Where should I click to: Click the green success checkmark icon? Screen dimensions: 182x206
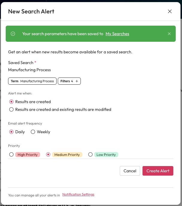[13, 34]
